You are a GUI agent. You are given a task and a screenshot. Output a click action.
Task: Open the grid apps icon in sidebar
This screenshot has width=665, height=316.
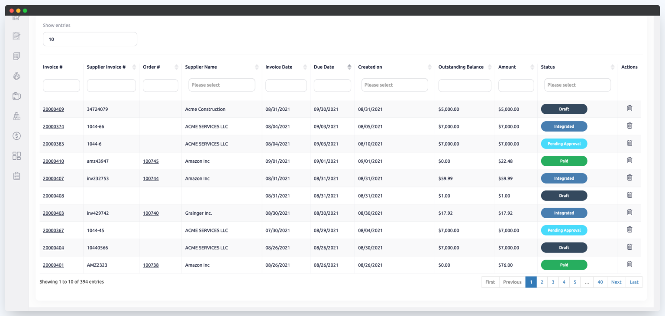pos(16,155)
